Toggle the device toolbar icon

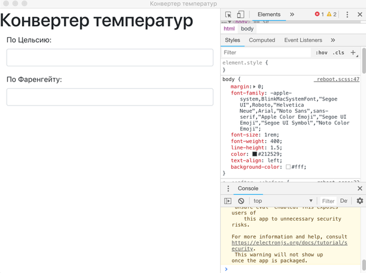point(240,14)
